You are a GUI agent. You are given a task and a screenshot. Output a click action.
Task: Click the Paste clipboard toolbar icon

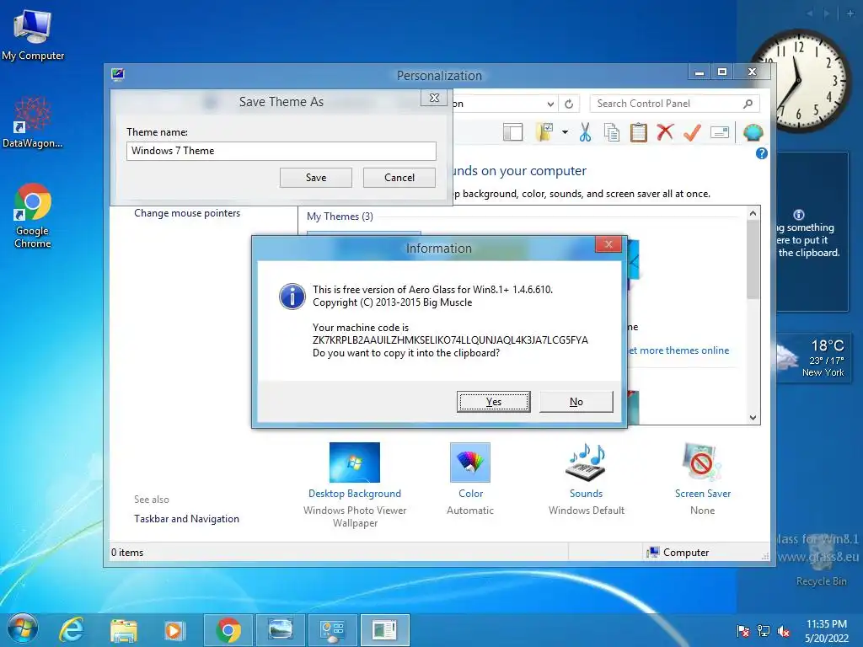[x=639, y=132]
